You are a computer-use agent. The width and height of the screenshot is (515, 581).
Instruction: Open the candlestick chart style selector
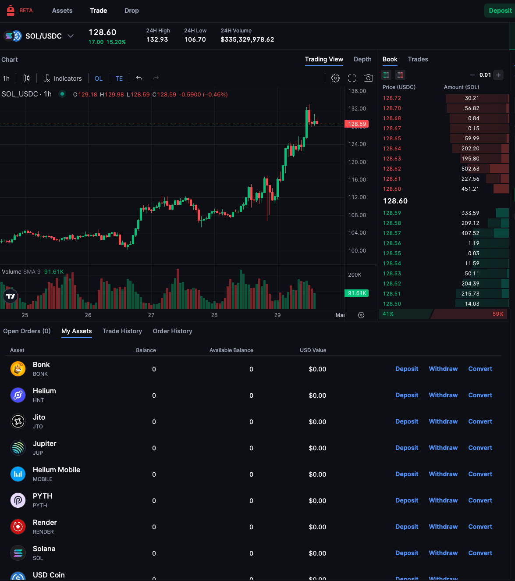pos(26,78)
